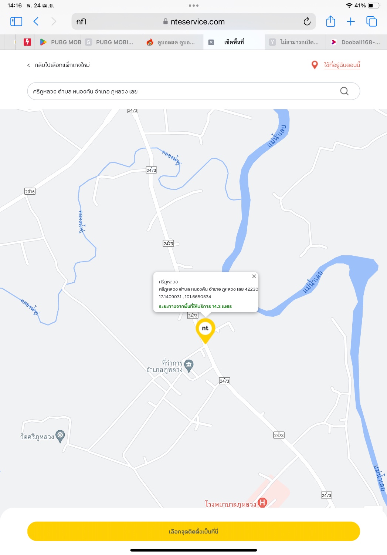Show all open tabs overview
Image resolution: width=387 pixels, height=555 pixels.
(371, 21)
